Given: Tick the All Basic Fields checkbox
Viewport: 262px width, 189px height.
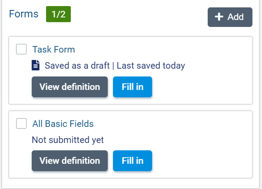Looking at the screenshot, I should point(21,123).
